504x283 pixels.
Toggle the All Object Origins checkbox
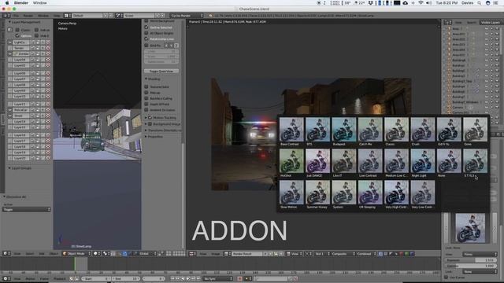click(x=146, y=33)
